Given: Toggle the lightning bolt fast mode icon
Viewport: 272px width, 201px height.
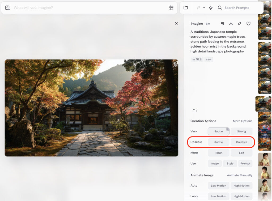Looking at the screenshot, I should click(211, 8).
